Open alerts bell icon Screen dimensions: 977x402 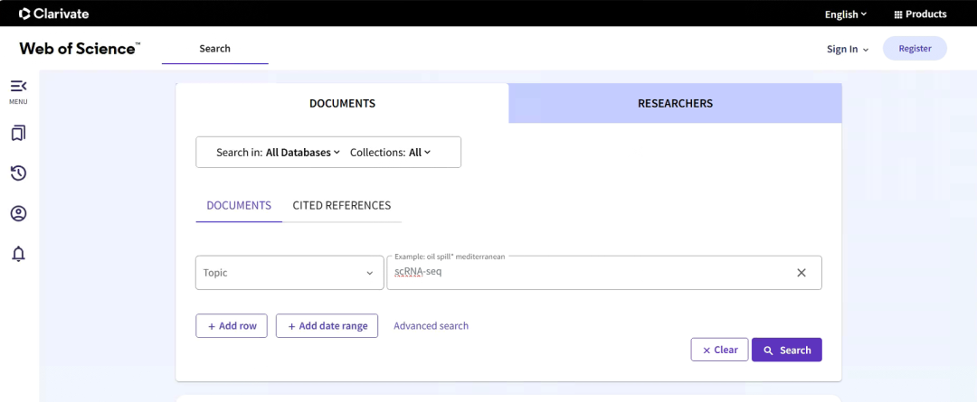click(x=19, y=254)
